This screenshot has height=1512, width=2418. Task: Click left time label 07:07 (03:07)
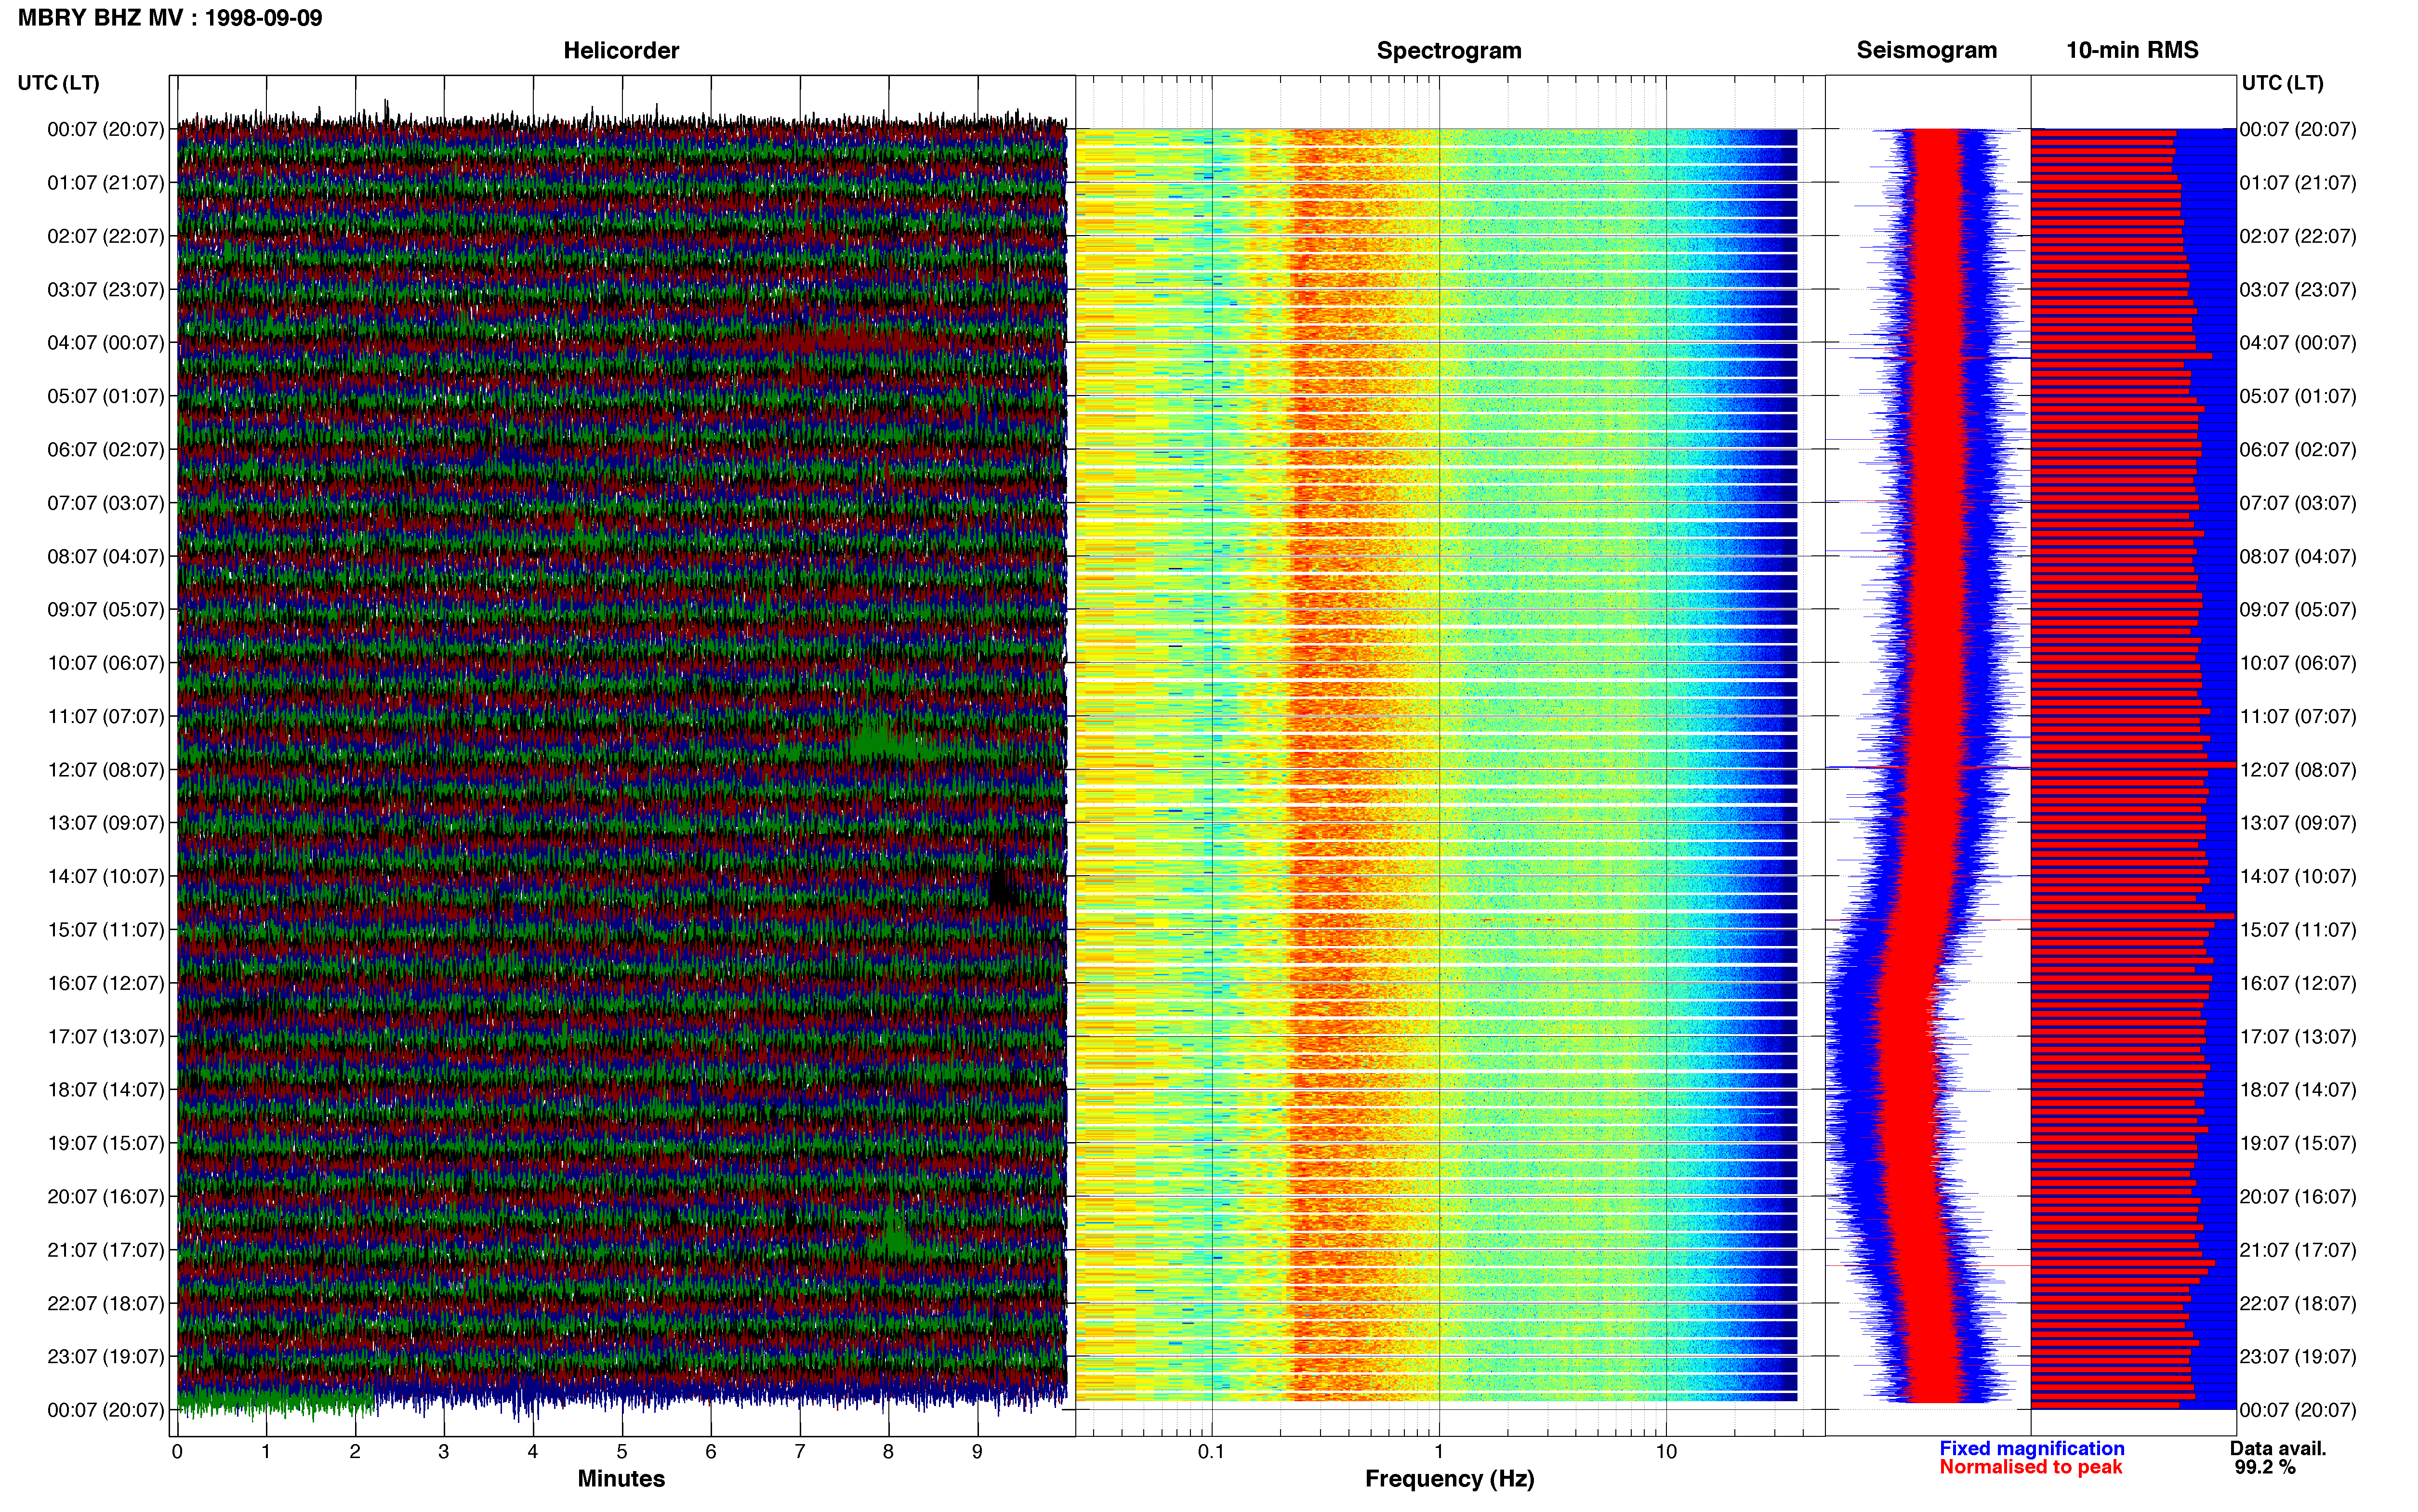point(106,503)
